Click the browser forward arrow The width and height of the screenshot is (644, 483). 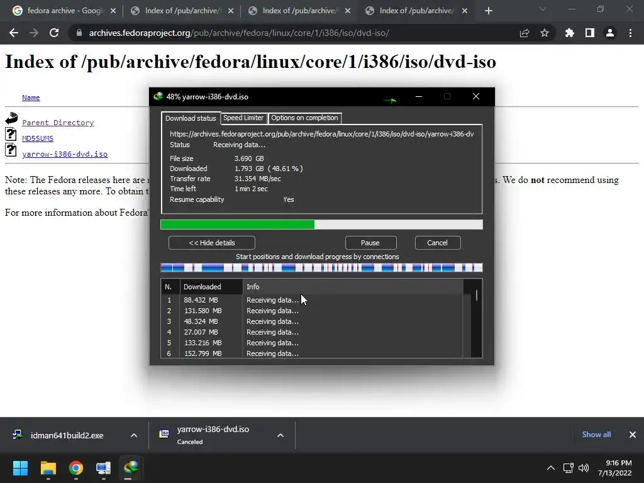[34, 33]
